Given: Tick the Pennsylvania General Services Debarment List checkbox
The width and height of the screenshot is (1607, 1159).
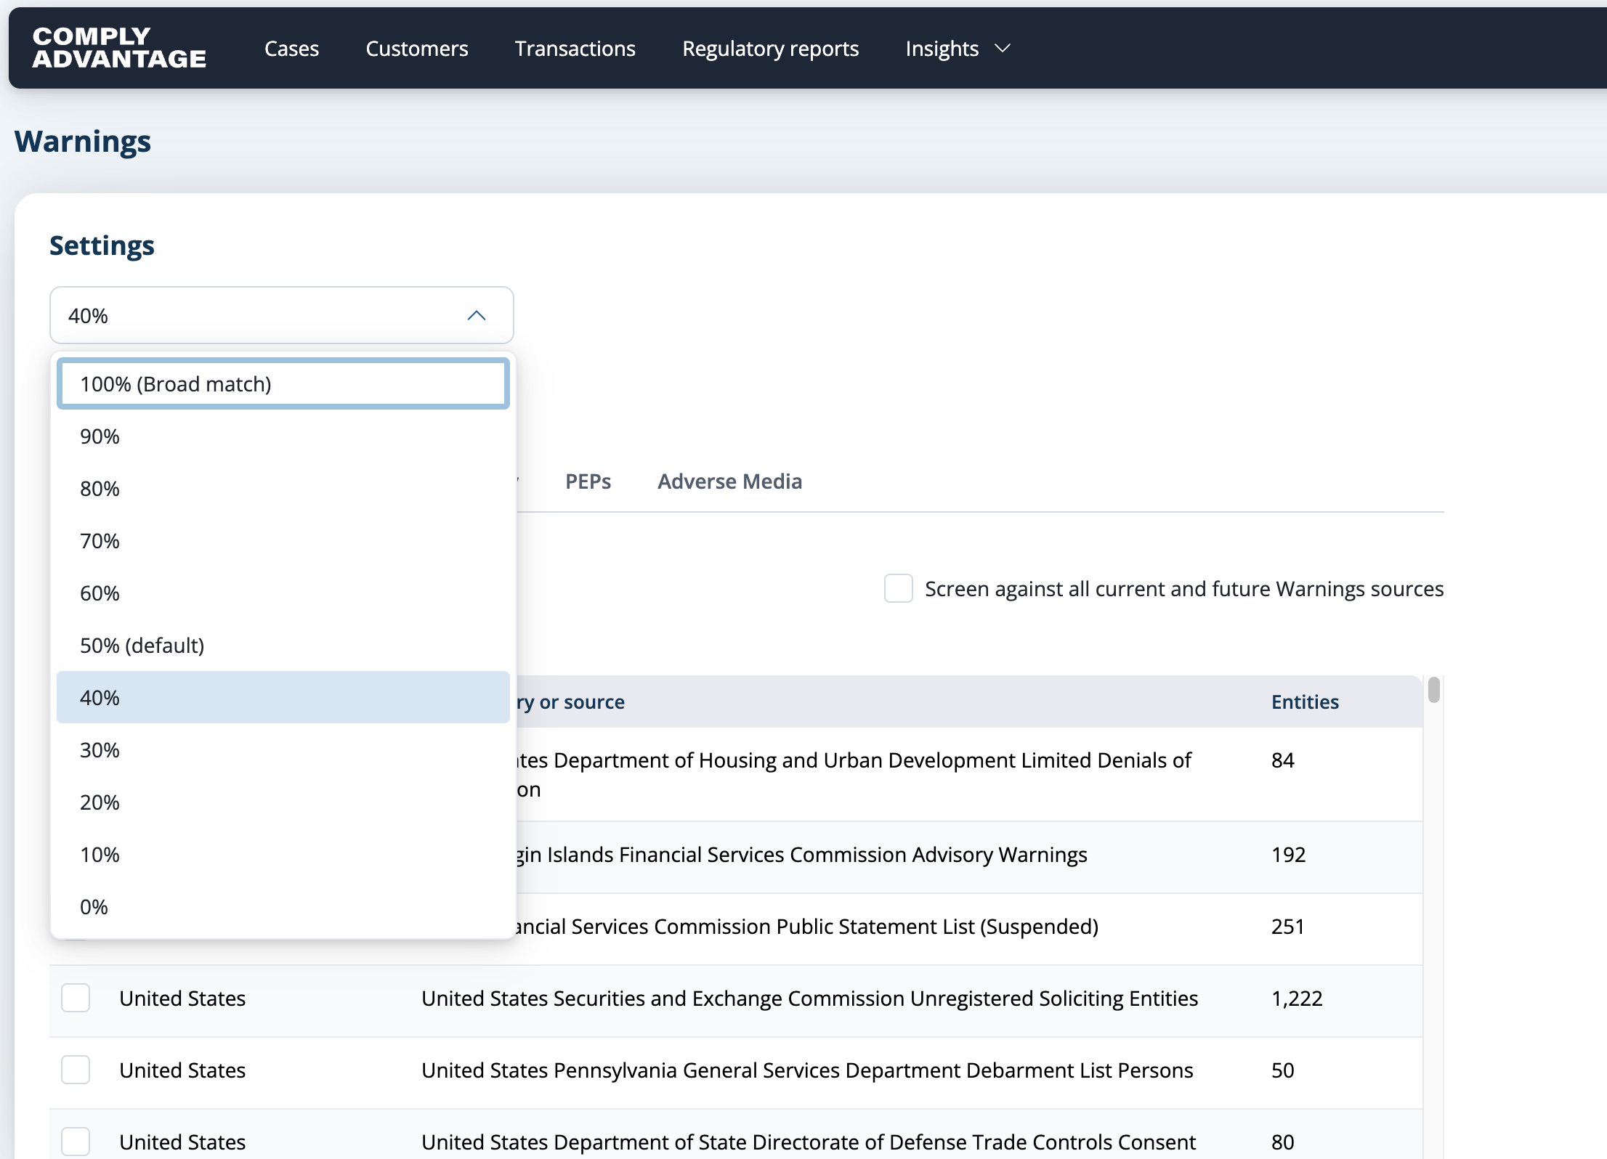Looking at the screenshot, I should tap(76, 1070).
